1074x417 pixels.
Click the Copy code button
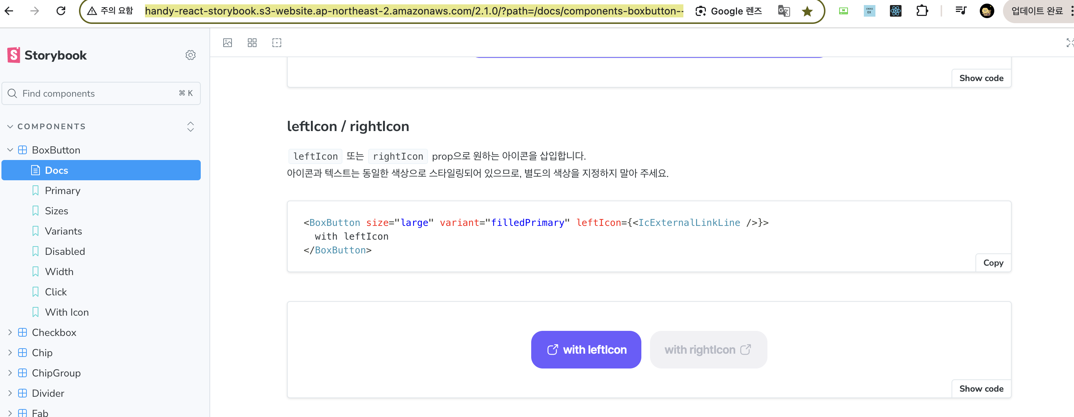[993, 263]
